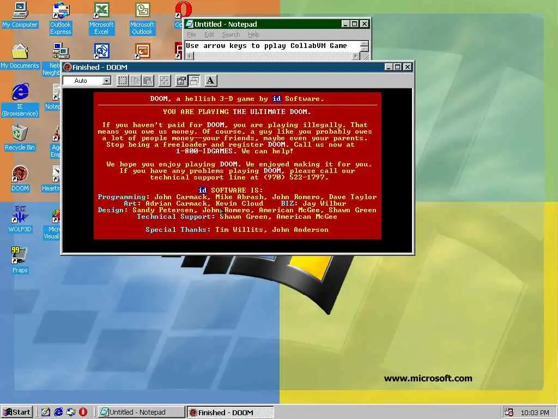Image resolution: width=558 pixels, height=419 pixels.
Task: Open the Publisher shortcut below Microsoft Excel
Action: [x=101, y=51]
